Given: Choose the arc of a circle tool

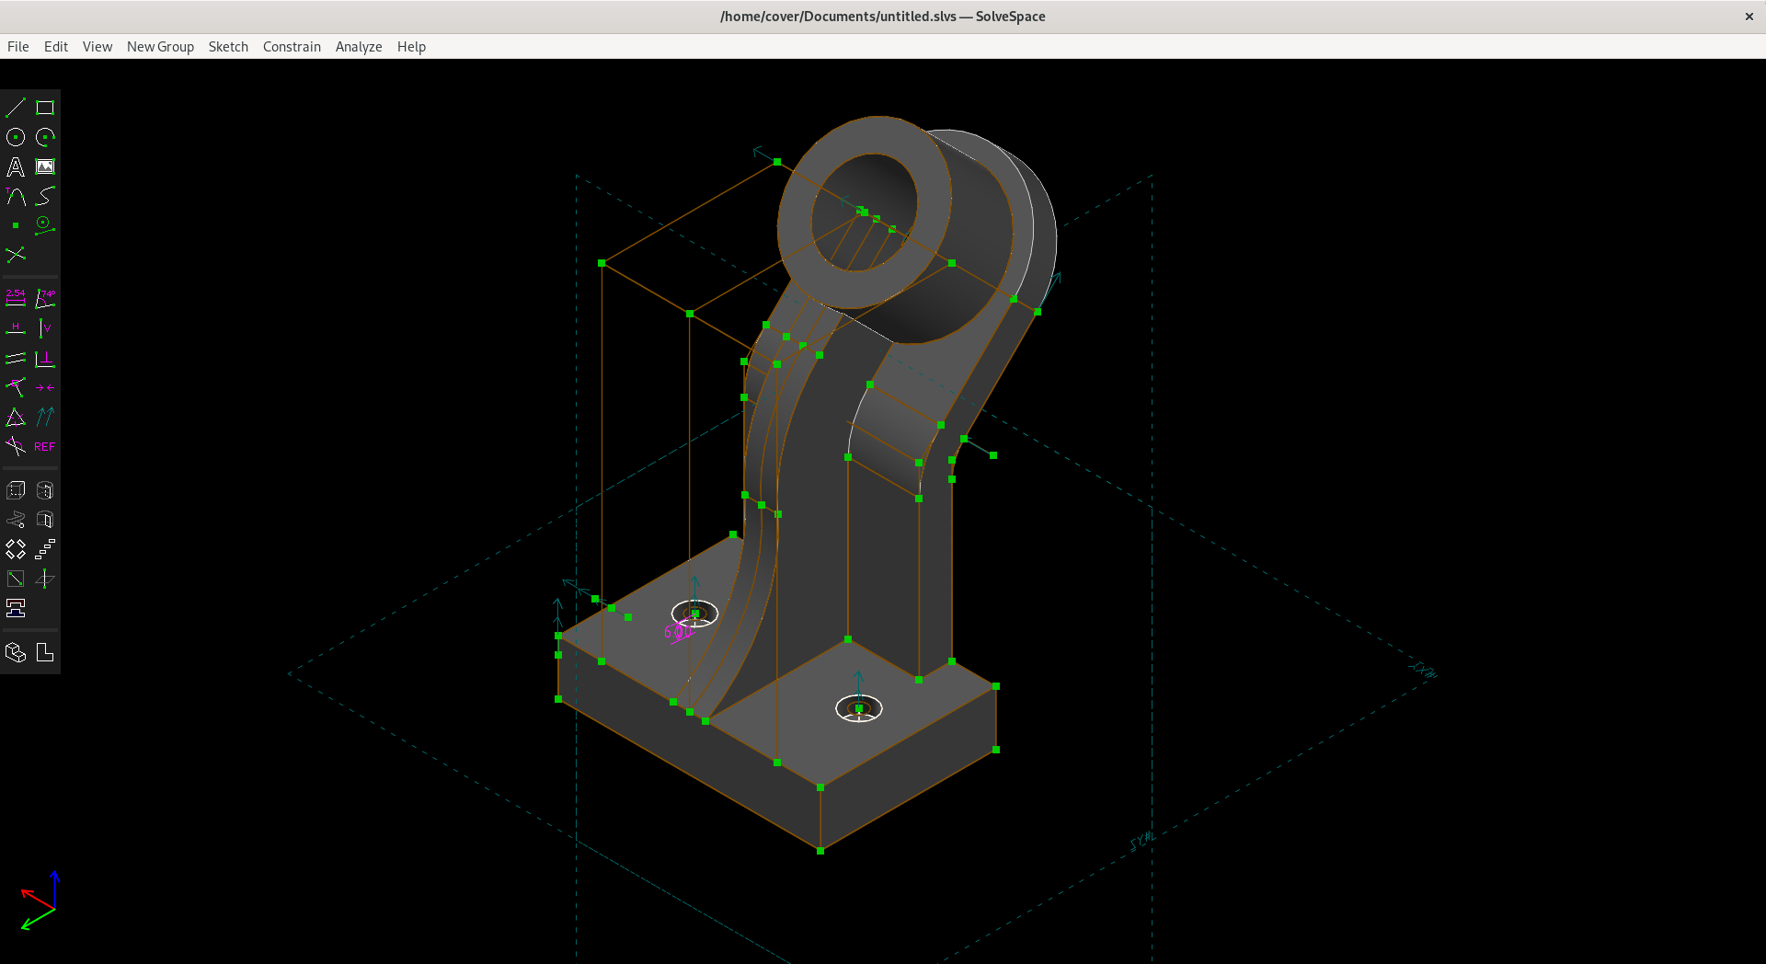Looking at the screenshot, I should (45, 138).
